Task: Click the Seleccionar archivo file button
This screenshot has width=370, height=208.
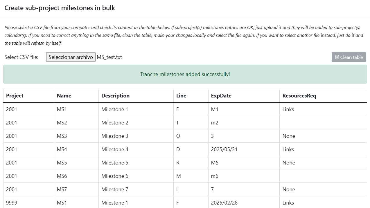Action: 71,57
